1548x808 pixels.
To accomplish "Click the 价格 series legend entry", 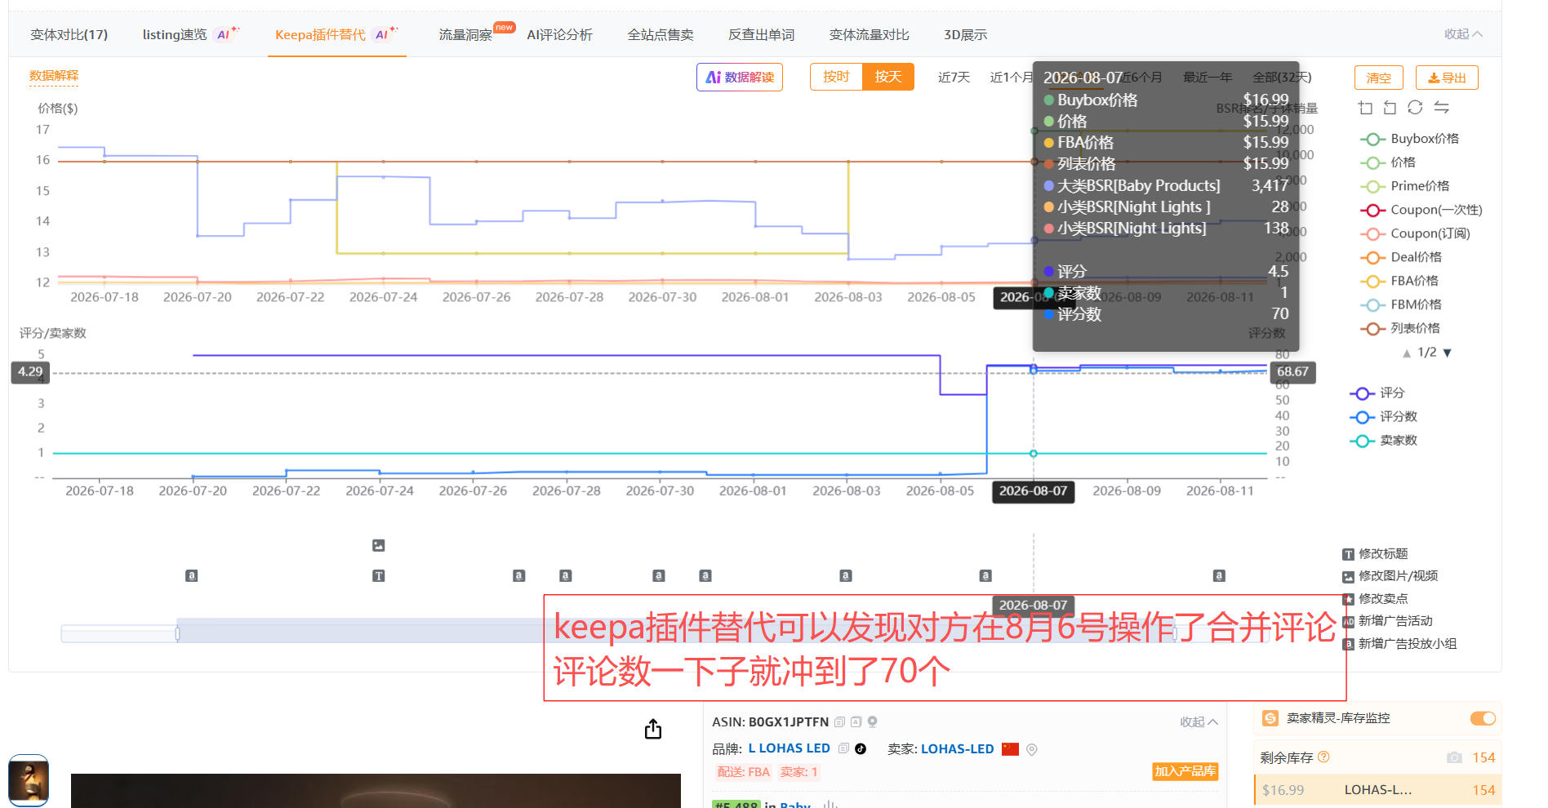I will [1388, 162].
